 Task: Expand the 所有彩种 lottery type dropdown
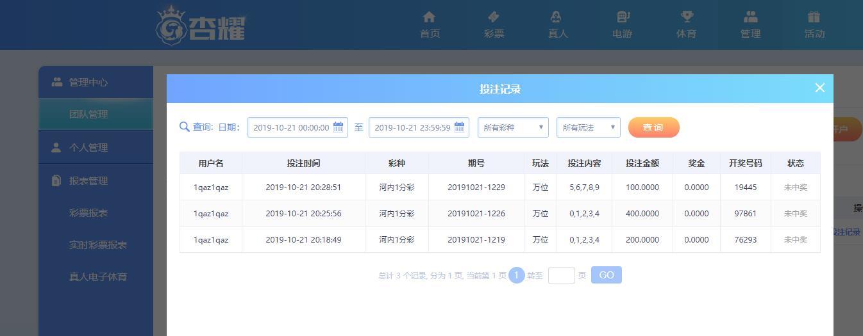pos(513,127)
